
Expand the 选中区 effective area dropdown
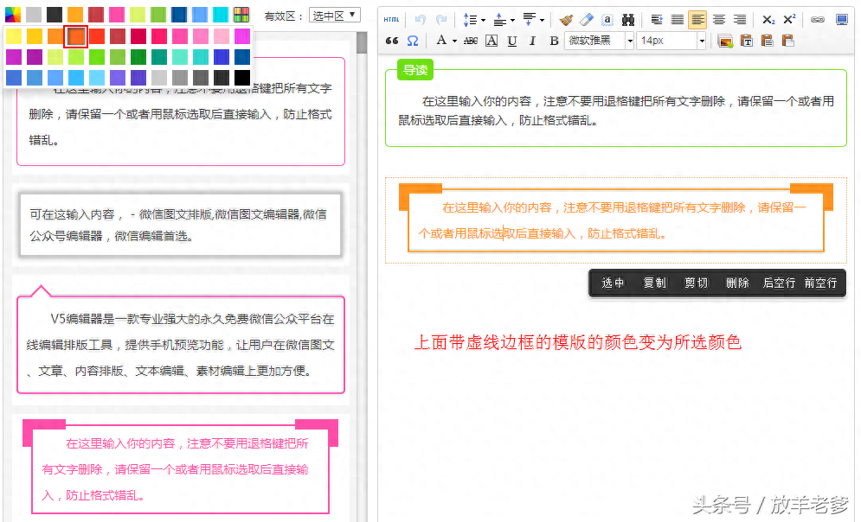[x=334, y=16]
